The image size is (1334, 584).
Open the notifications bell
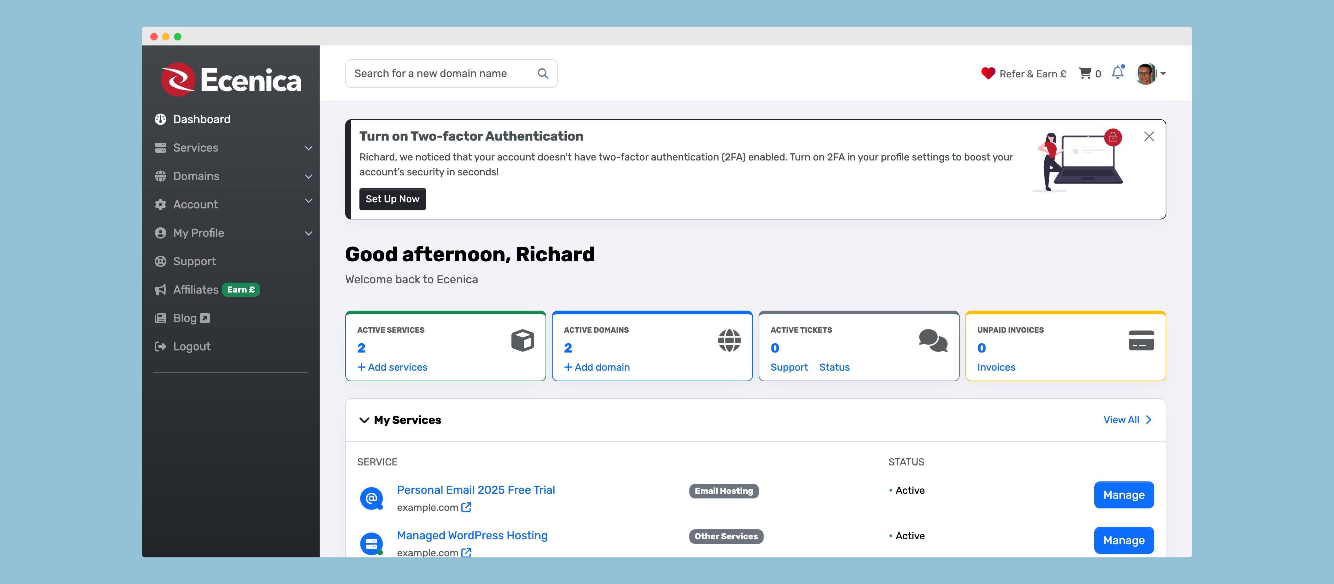coord(1118,72)
